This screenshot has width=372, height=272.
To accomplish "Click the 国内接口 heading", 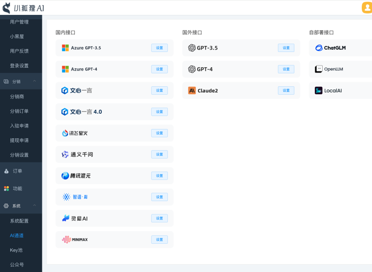I will coord(65,32).
